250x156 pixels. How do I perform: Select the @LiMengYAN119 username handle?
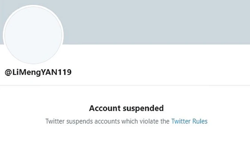click(38, 72)
